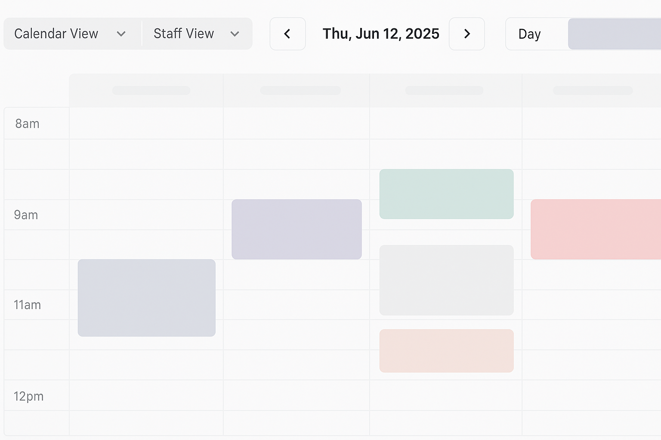661x440 pixels.
Task: Click the date label Thu, Jun 12, 2025
Action: pyautogui.click(x=381, y=34)
